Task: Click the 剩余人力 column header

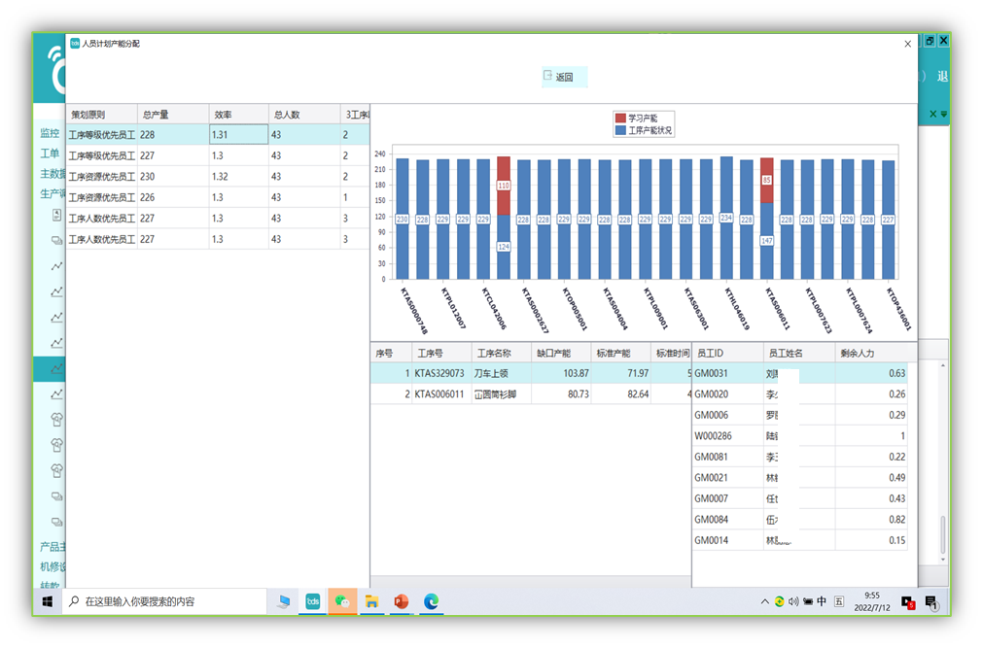Action: [x=873, y=353]
